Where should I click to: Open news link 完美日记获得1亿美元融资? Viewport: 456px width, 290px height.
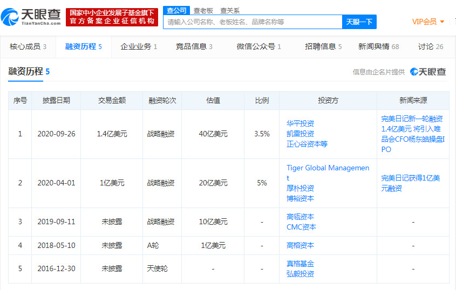(x=410, y=183)
